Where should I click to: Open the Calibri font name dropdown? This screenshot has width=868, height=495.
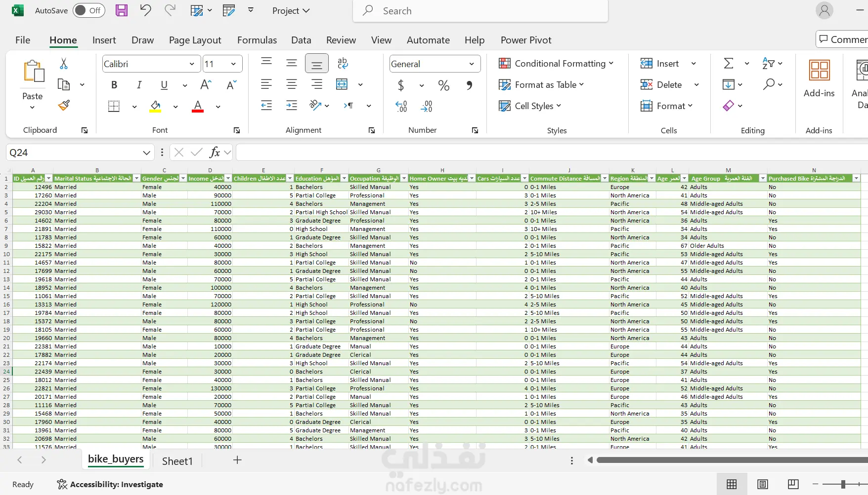pos(191,64)
